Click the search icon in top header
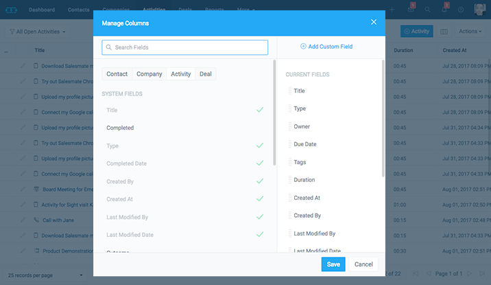 427,10
